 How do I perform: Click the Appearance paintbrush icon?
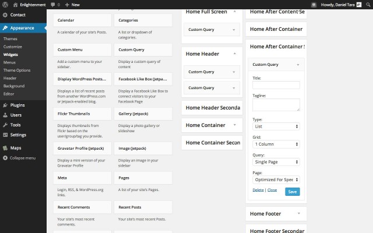5,28
